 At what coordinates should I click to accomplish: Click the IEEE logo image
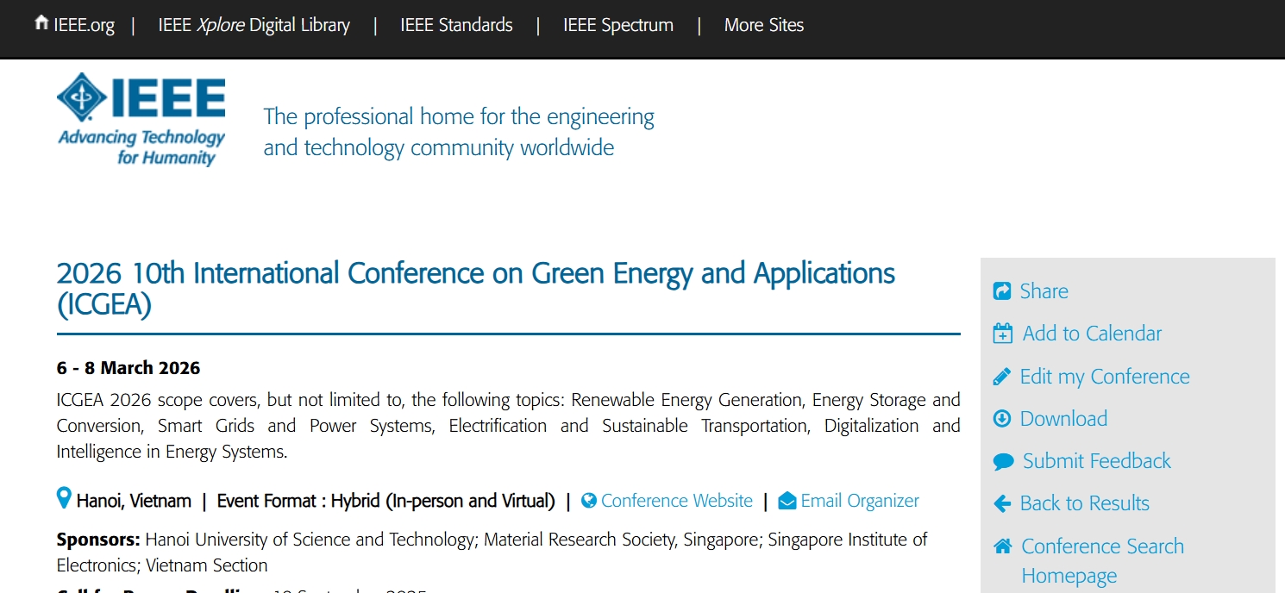(x=141, y=119)
